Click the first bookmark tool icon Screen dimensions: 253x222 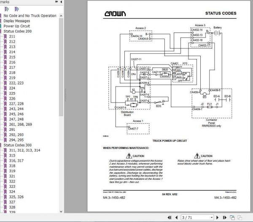pyautogui.click(x=7, y=9)
